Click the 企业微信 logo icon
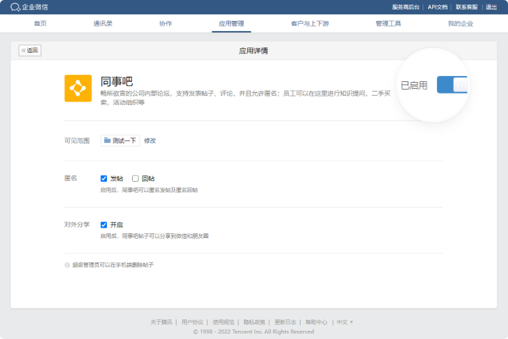Viewport: 508px width, 339px height. 15,7
